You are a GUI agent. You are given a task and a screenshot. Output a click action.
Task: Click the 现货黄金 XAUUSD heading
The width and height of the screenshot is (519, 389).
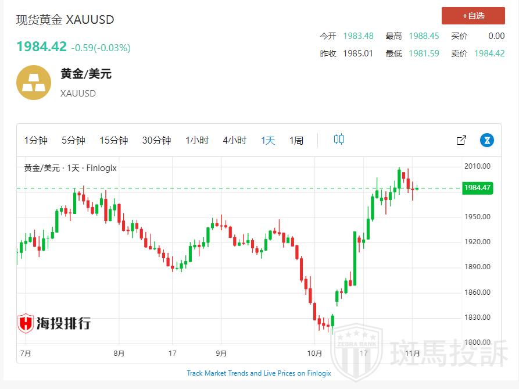click(x=65, y=20)
